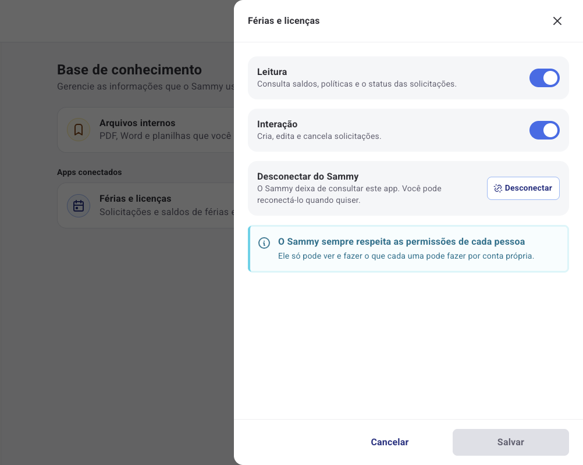Click the bookmark icon for Arquivos internos
Image resolution: width=583 pixels, height=465 pixels.
point(79,130)
